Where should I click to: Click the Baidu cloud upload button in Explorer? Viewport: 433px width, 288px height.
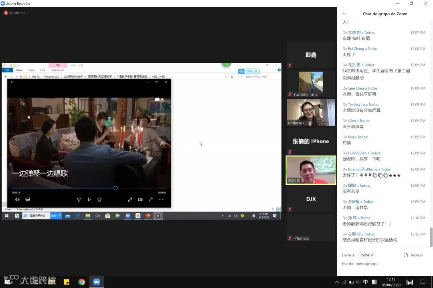[x=249, y=71]
